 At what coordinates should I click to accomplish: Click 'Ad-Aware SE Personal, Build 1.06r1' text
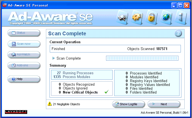(165, 113)
